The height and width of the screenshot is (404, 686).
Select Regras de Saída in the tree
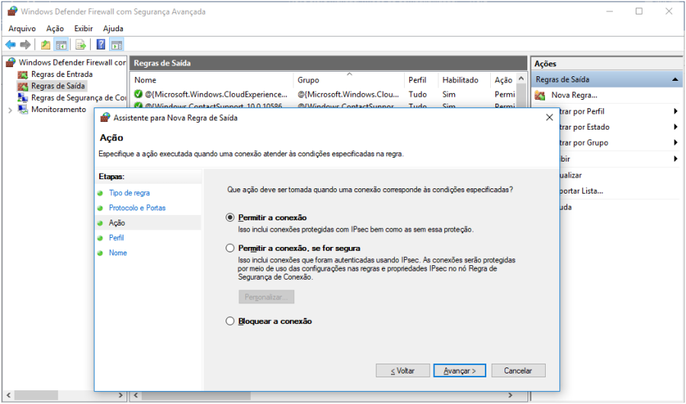58,86
